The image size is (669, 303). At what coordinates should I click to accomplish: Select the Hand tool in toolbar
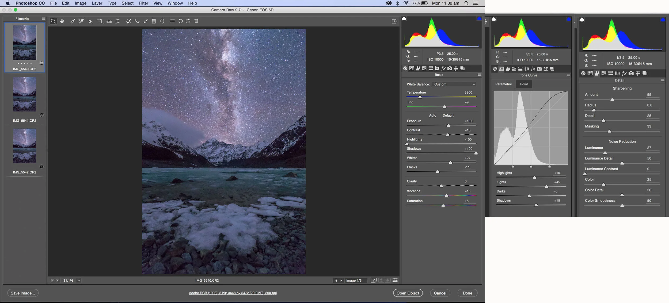[x=62, y=21]
